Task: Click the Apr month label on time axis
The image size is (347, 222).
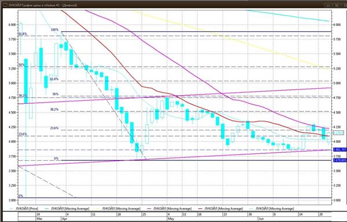Action: pyautogui.click(x=64, y=219)
